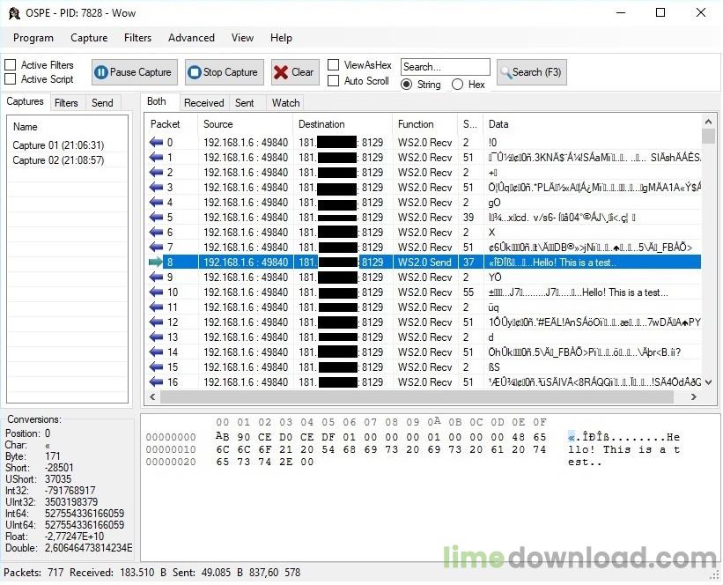Switch to the Filters tab in left panel
Viewport: 723px width, 585px height.
pyautogui.click(x=66, y=103)
